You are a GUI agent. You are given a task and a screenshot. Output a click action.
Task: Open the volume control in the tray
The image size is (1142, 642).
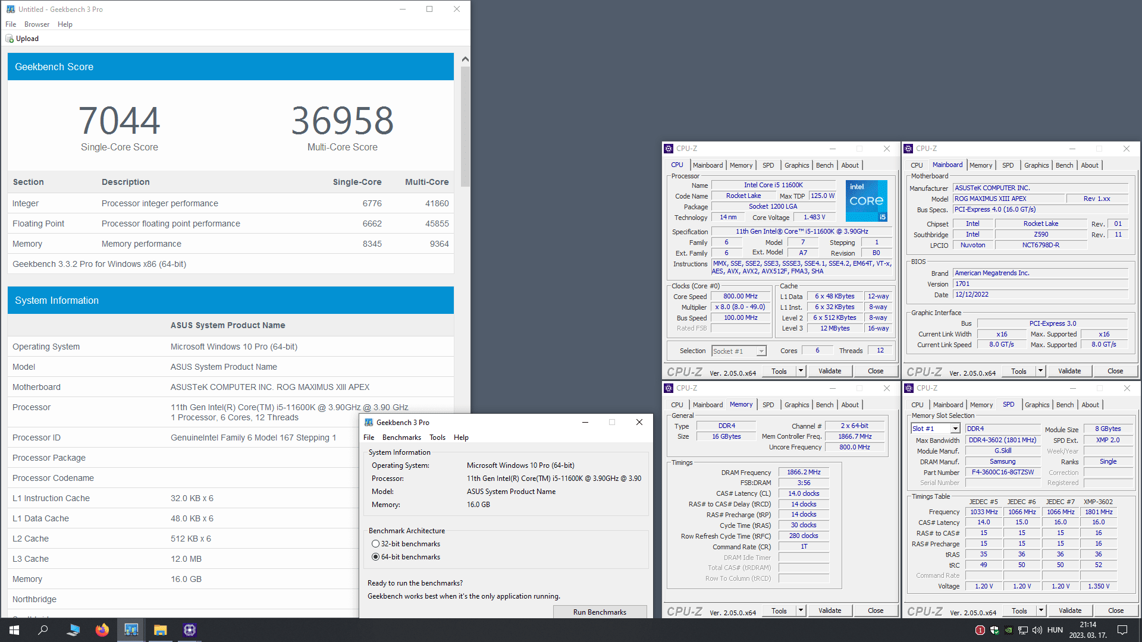click(1037, 630)
